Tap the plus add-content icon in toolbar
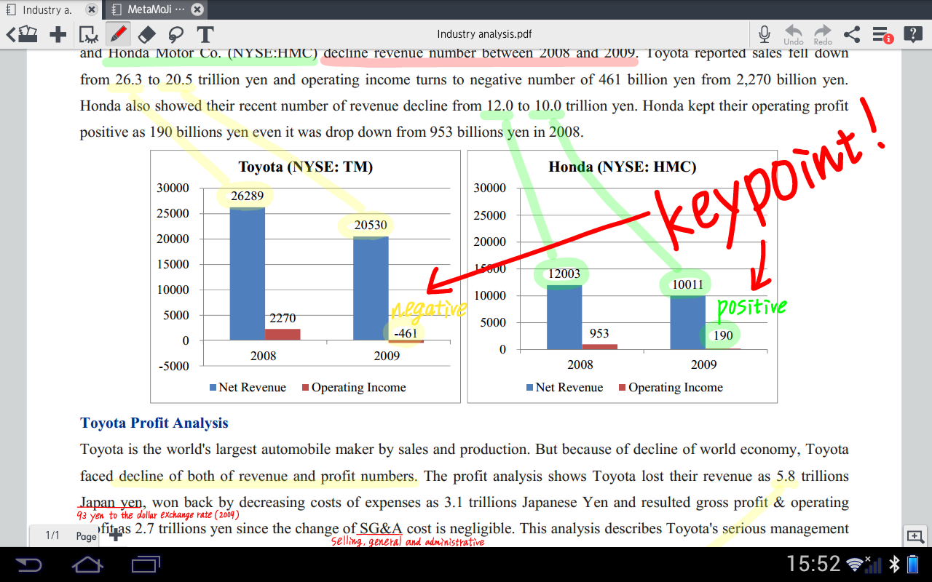This screenshot has width=932, height=582. 58,34
